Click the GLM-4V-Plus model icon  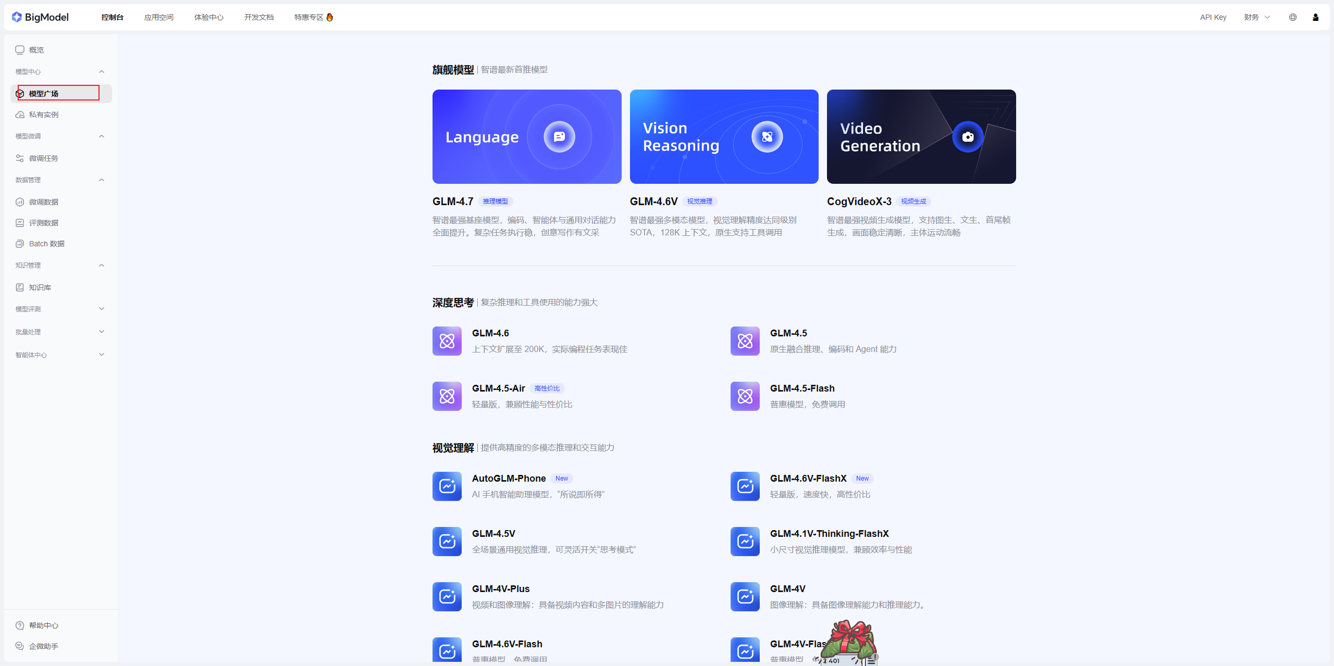pos(447,597)
